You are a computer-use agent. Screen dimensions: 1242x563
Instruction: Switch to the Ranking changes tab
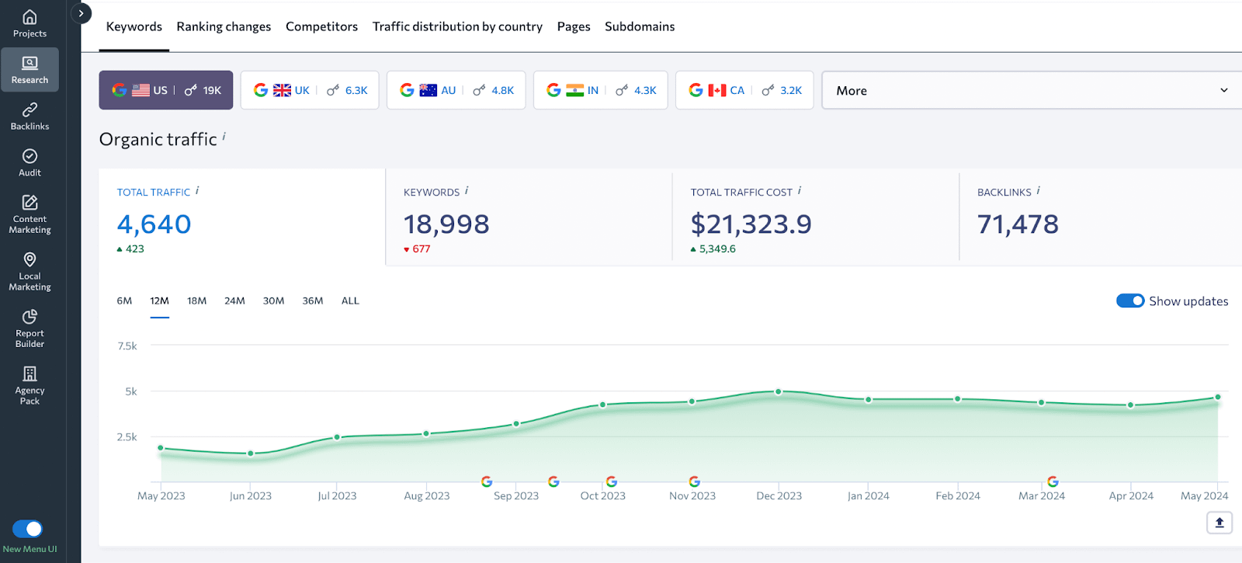(224, 27)
